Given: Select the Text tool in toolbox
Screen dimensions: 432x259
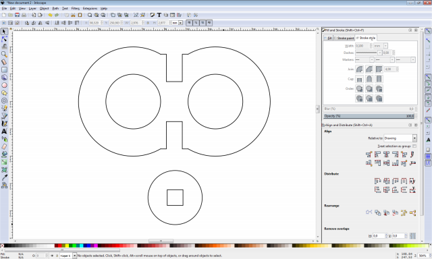Looking at the screenshot, I should point(4,132).
